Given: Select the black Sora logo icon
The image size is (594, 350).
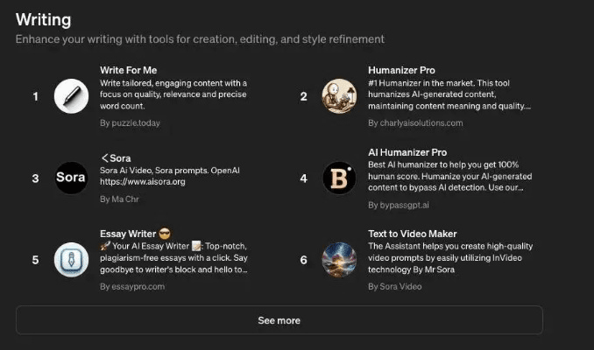Looking at the screenshot, I should point(71,178).
